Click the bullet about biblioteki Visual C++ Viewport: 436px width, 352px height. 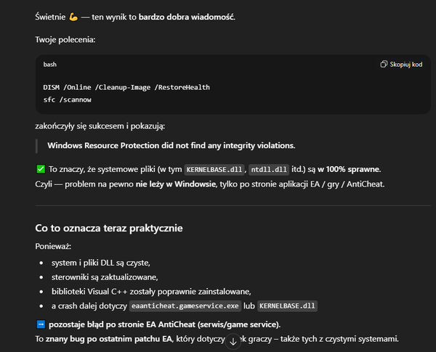141,292
